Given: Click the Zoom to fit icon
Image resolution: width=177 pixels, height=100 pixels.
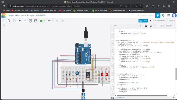Looking at the screenshot, I should click(x=4, y=26).
